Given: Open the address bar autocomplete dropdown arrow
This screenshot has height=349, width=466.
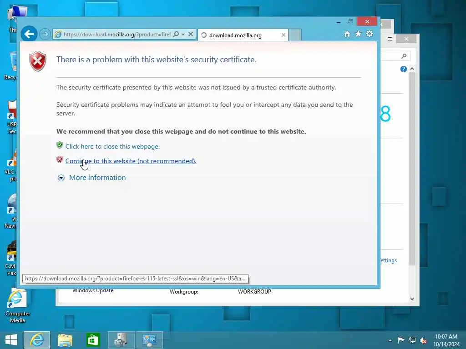Looking at the screenshot, I should (x=183, y=35).
